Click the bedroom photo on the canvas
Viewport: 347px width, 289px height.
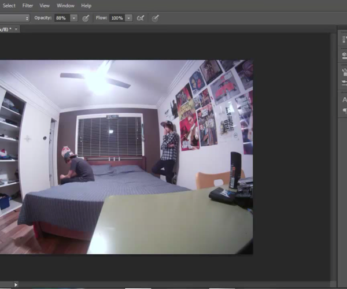point(126,157)
